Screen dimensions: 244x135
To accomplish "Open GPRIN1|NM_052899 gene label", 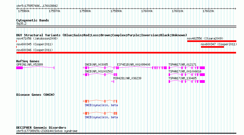I will point(30,64).
